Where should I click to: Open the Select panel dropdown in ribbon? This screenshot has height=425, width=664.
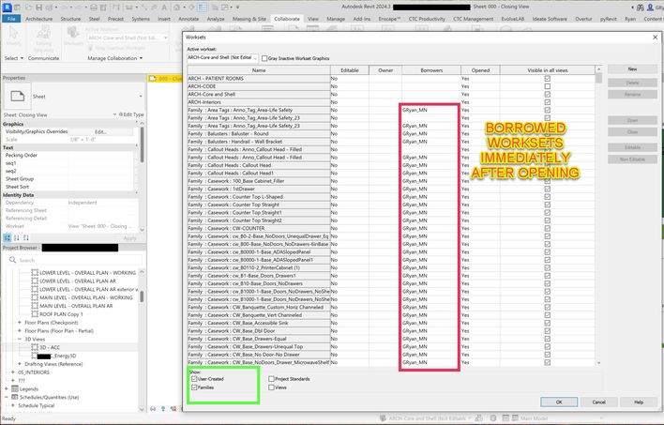pyautogui.click(x=14, y=58)
